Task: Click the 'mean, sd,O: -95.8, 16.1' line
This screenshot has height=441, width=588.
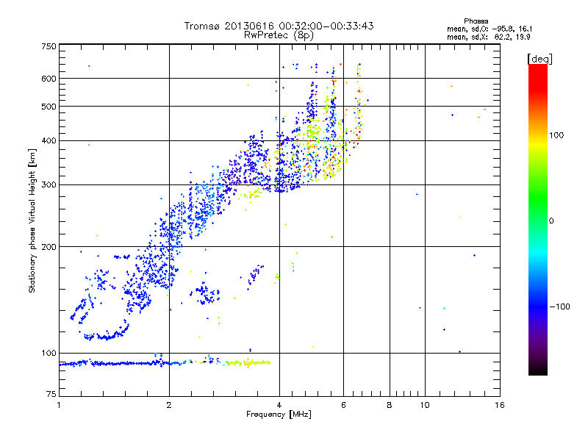Action: pyautogui.click(x=490, y=29)
